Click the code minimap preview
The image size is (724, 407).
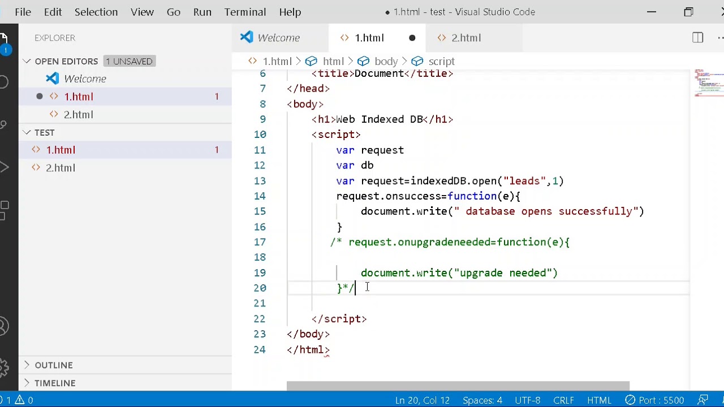coord(709,83)
